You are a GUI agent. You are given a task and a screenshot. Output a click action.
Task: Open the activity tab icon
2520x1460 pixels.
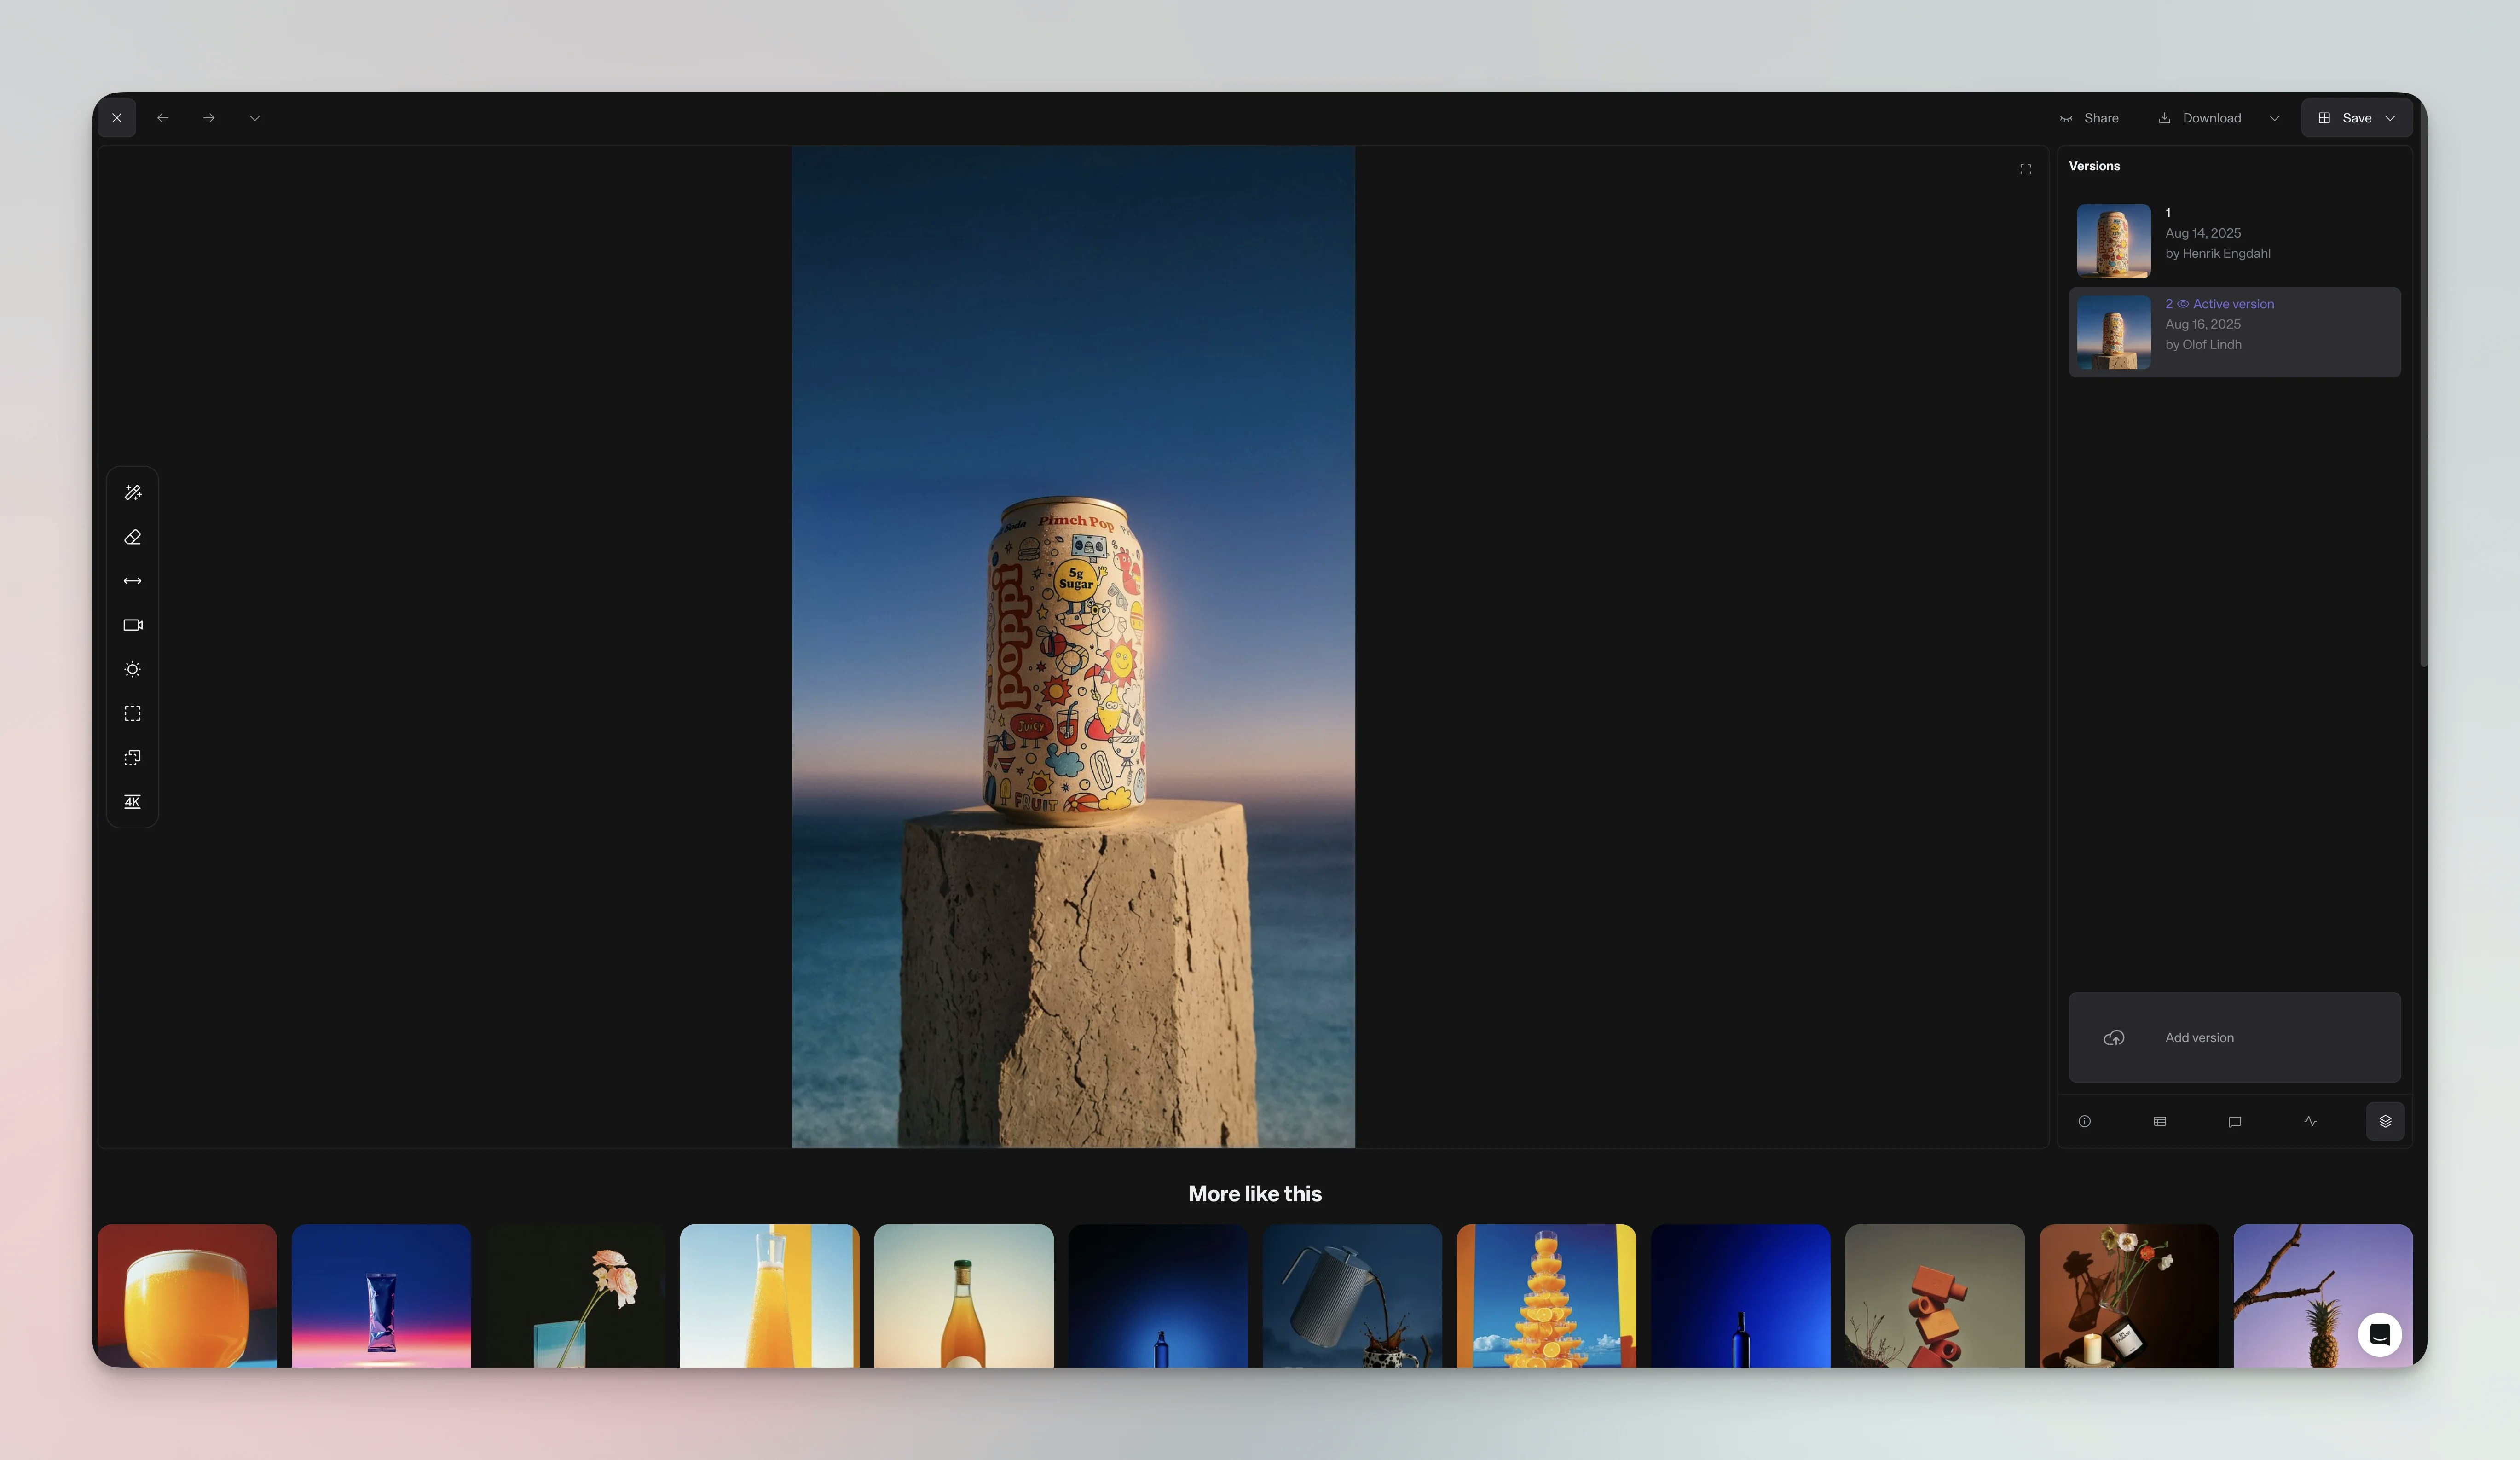click(x=2310, y=1121)
